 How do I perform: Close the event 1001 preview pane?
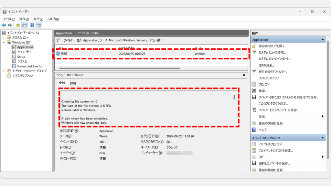click(244, 75)
